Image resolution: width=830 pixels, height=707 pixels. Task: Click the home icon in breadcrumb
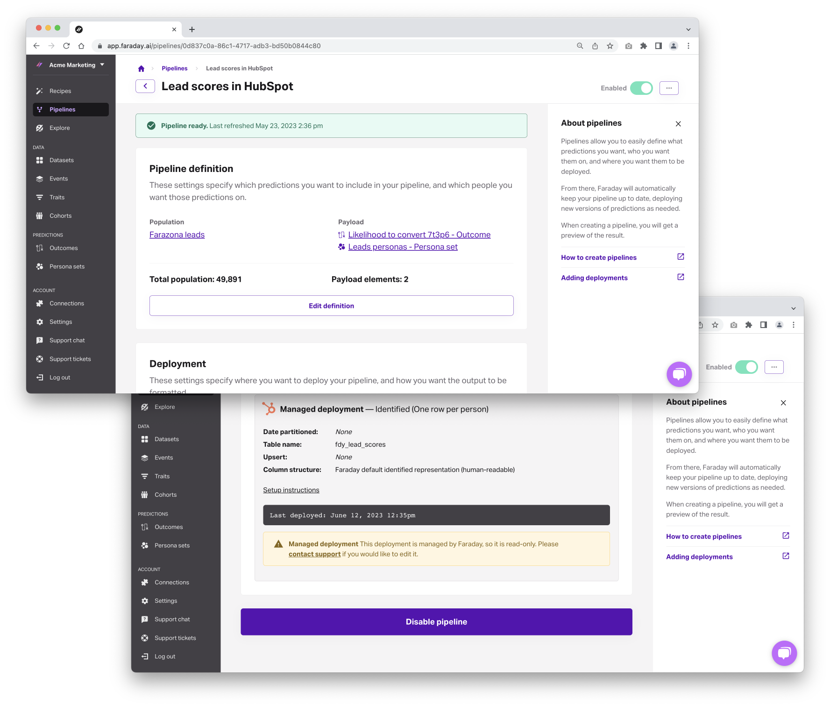point(141,69)
